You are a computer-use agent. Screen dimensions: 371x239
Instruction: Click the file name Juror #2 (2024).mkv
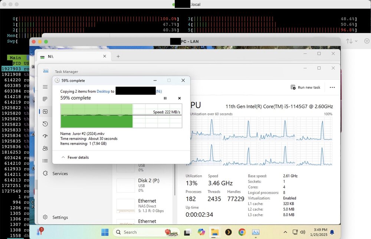click(89, 134)
